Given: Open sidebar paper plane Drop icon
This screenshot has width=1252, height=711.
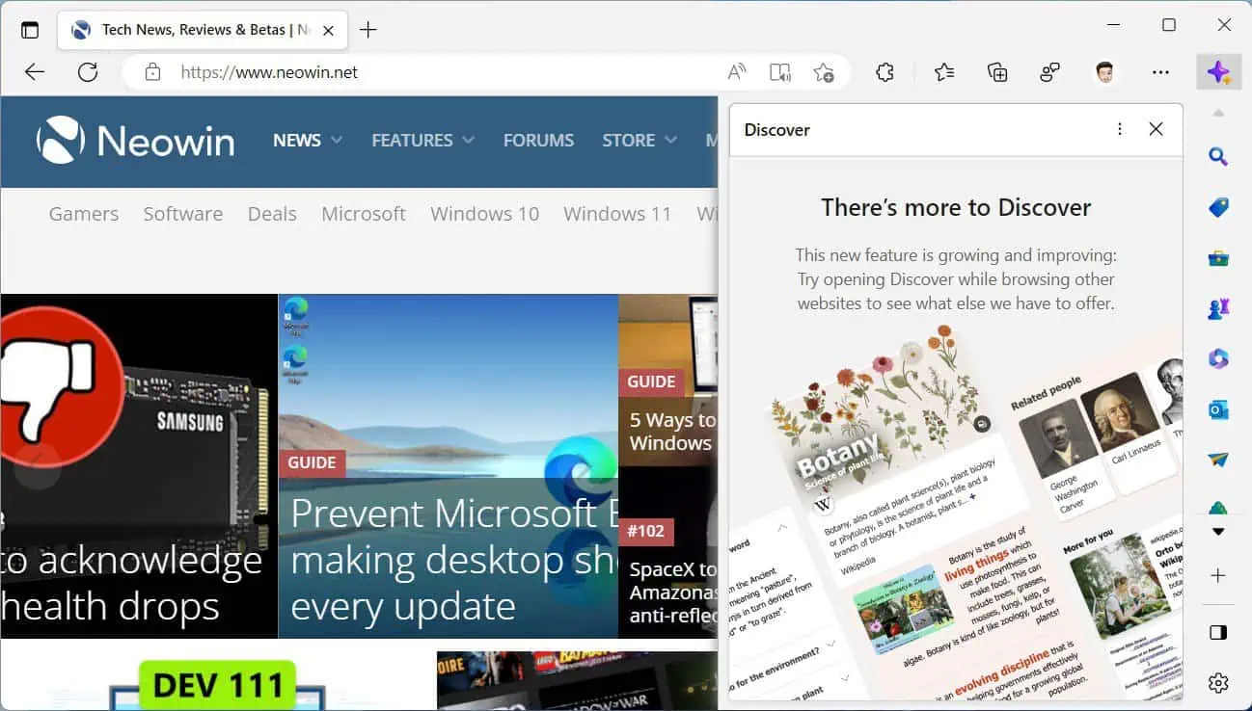Looking at the screenshot, I should point(1218,461).
